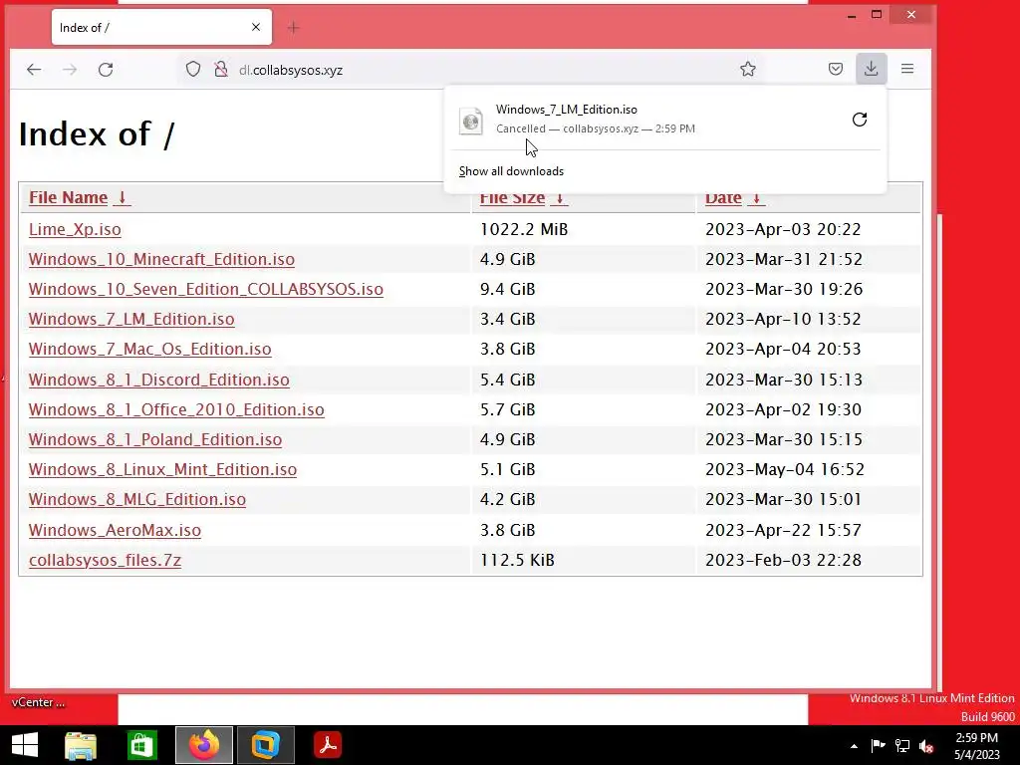Screen dimensions: 1020x765
Task: Open the tracking protection shield icon
Action: [193, 69]
